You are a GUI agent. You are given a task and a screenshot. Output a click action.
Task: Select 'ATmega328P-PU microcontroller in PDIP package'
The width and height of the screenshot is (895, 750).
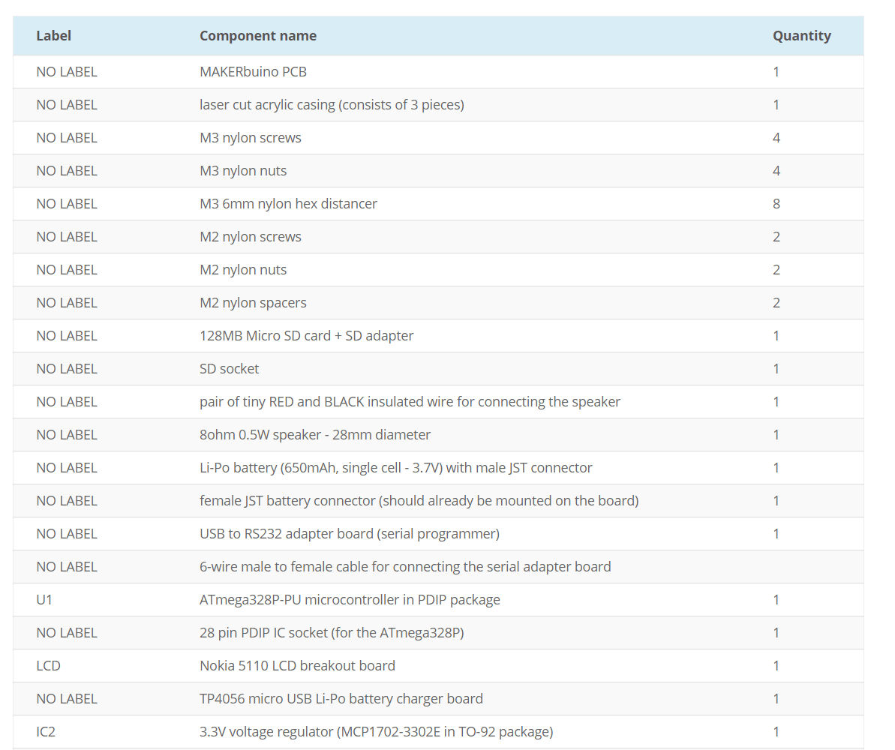(x=350, y=600)
